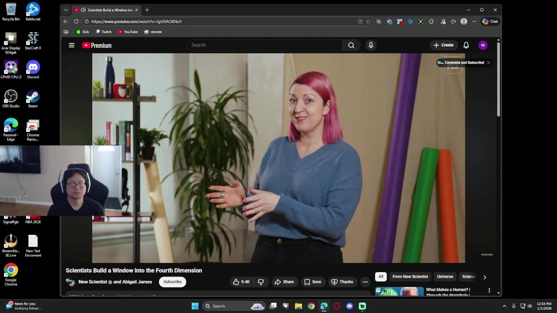
Task: Open Edge Extensions puzzle icon
Action: (x=431, y=21)
